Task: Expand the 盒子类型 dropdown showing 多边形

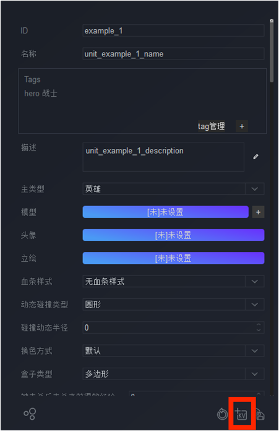Action: pyautogui.click(x=173, y=374)
